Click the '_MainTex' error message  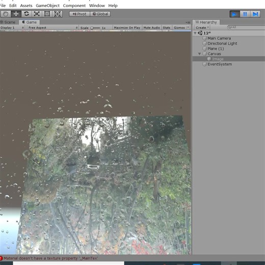click(x=50, y=258)
